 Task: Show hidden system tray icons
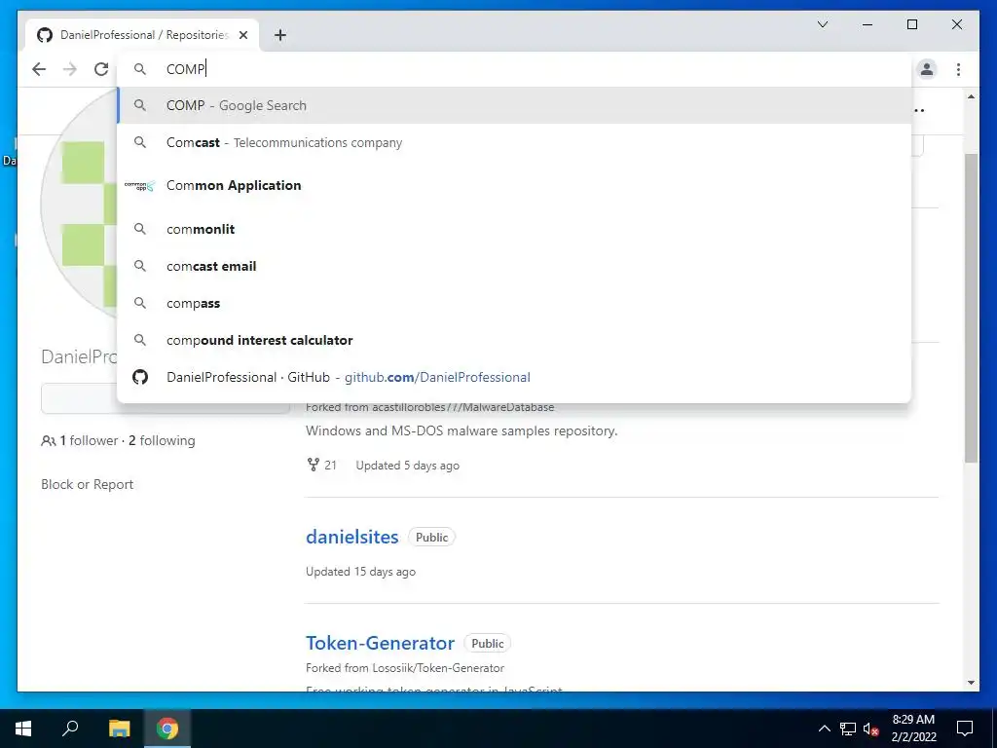824,729
